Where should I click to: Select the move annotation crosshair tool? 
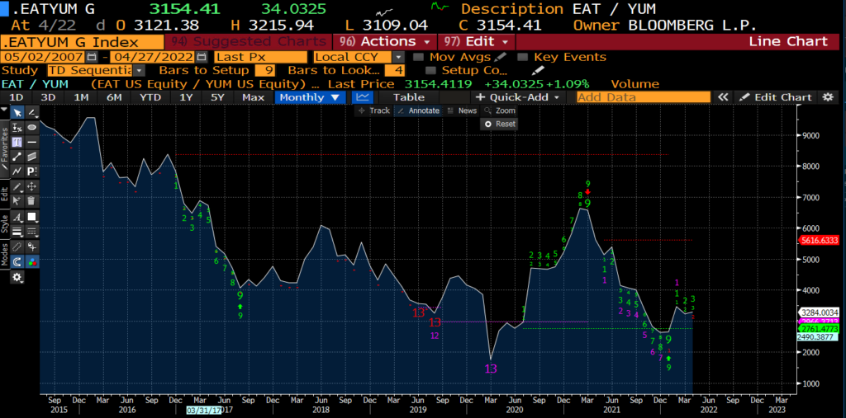click(x=32, y=187)
